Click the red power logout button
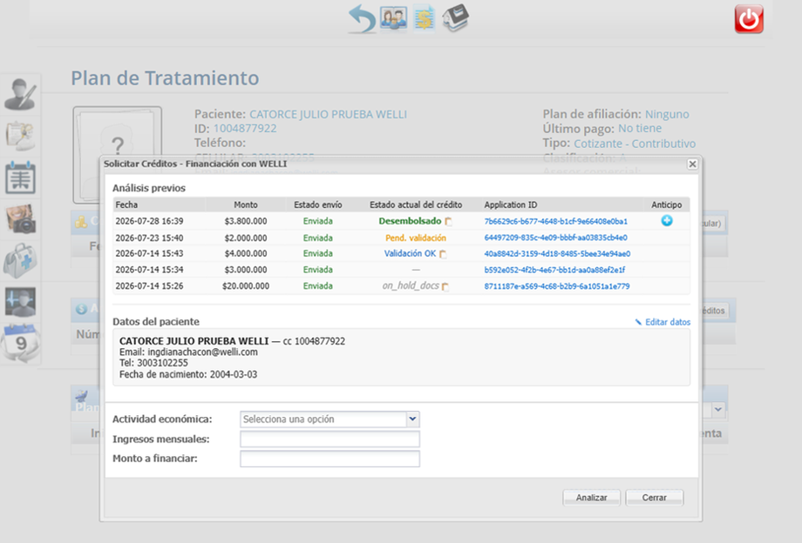The height and width of the screenshot is (543, 802). click(749, 19)
